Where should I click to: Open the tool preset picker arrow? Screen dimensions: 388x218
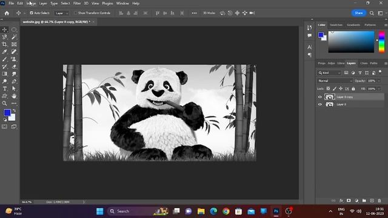click(24, 13)
